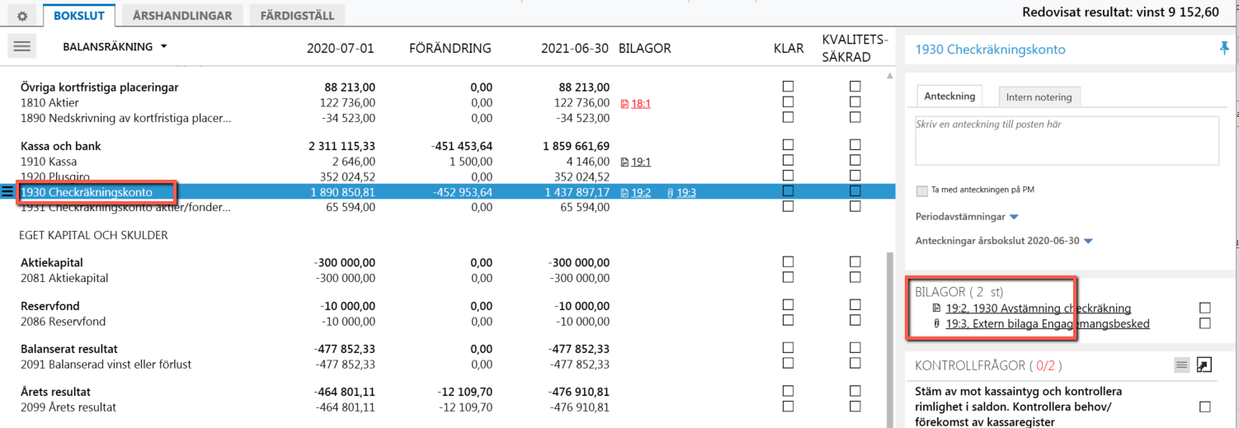Open 19:2, 1930 Avstämning checkräkning link
The height and width of the screenshot is (428, 1239).
tap(1038, 308)
